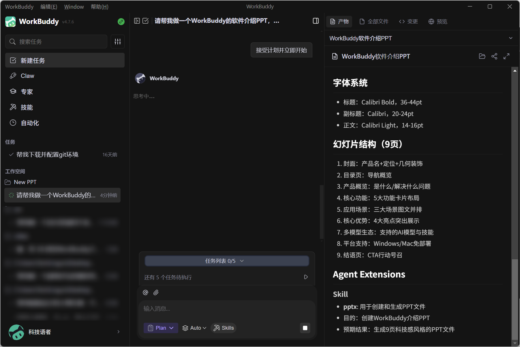This screenshot has width=520, height=347.
Task: Select task 请帮我做一个WorkBuddy的...
Action: (63, 195)
